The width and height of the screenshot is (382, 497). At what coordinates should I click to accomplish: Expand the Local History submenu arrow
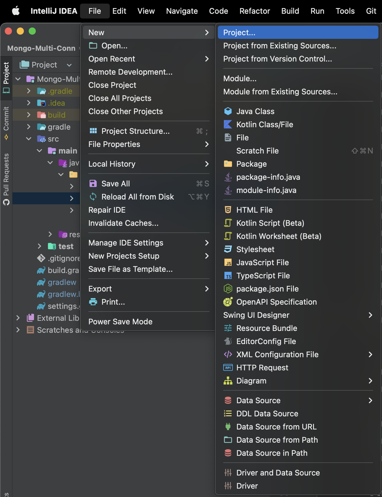[x=207, y=164]
